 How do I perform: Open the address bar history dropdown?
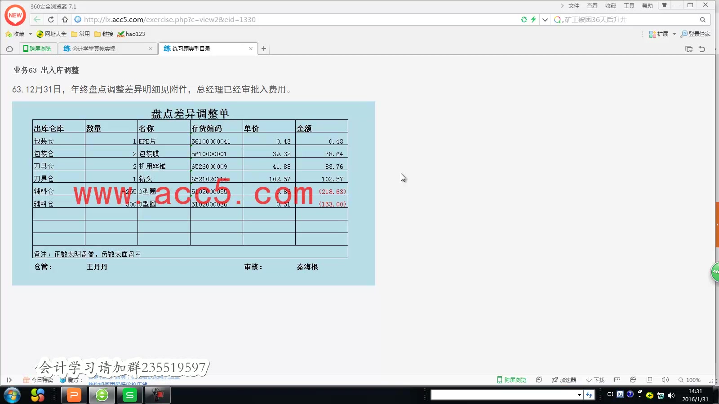(x=545, y=19)
